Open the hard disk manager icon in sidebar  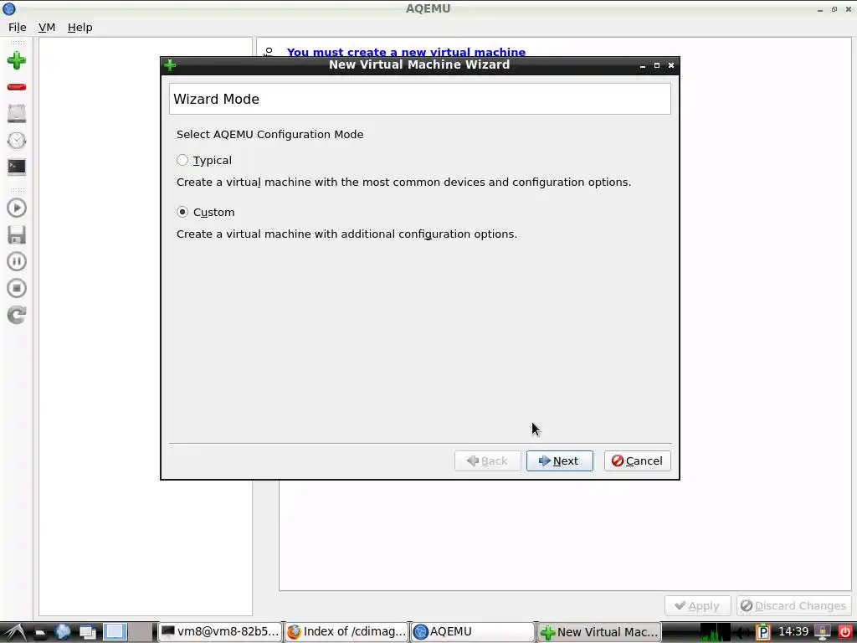pyautogui.click(x=17, y=113)
